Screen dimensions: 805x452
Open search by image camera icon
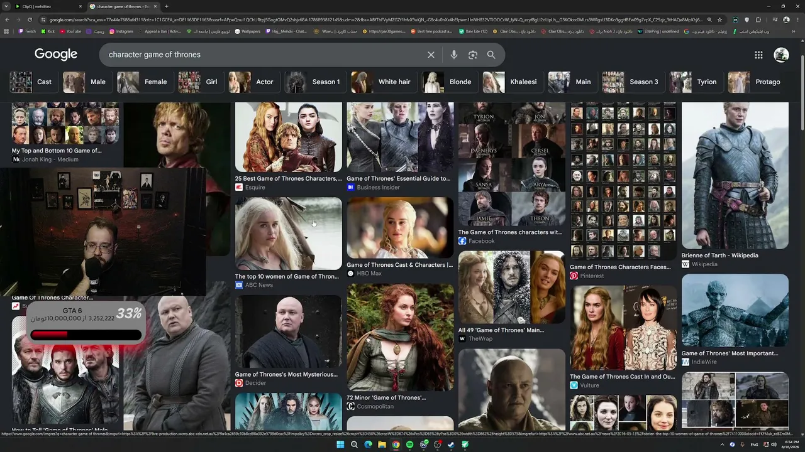[473, 55]
